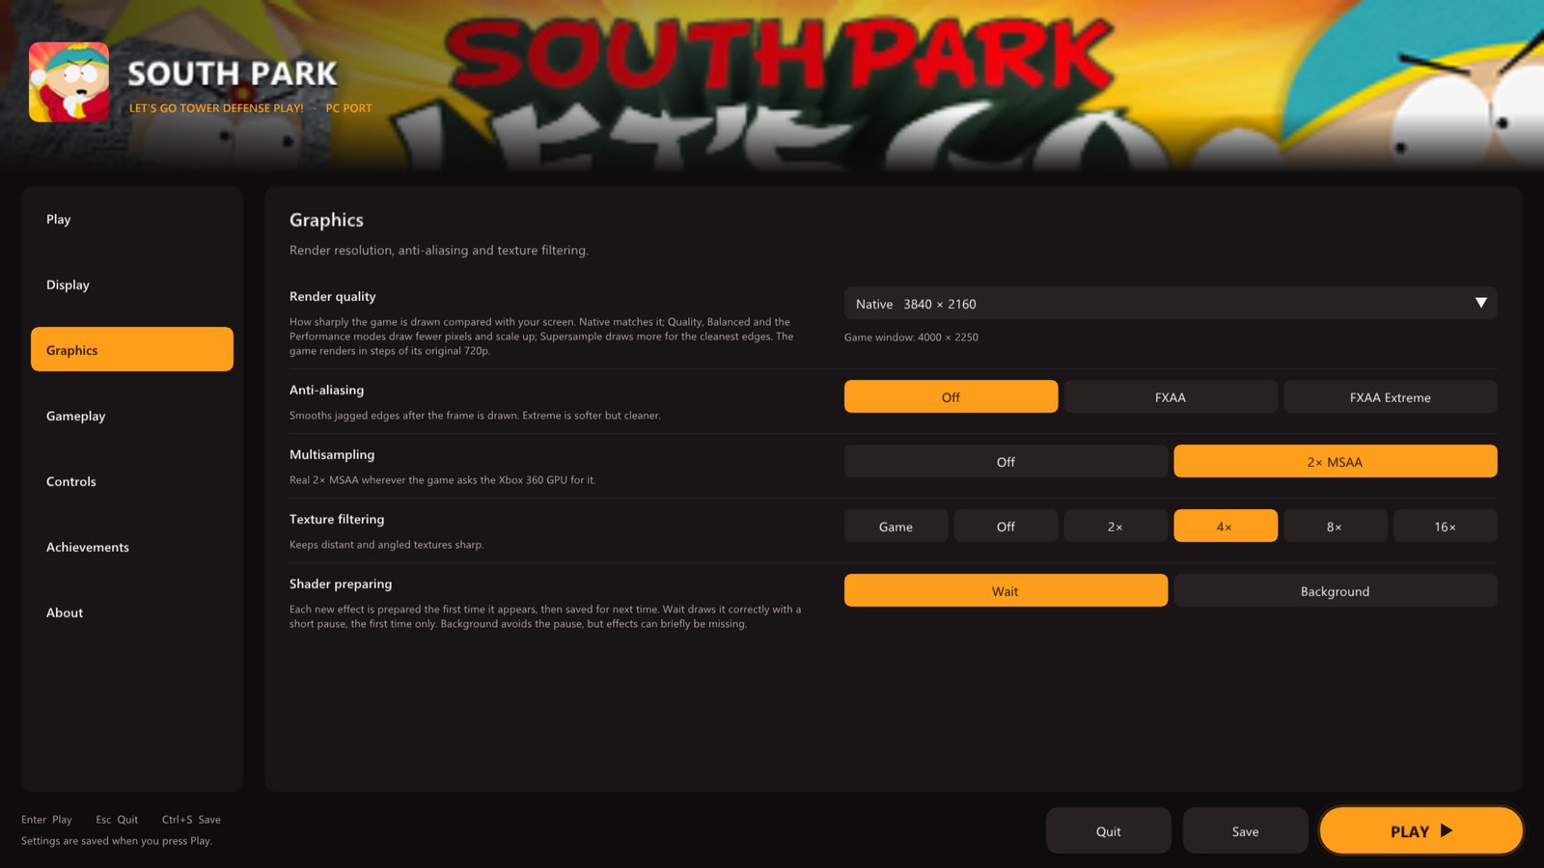Turn Multisampling Off

coord(1006,461)
